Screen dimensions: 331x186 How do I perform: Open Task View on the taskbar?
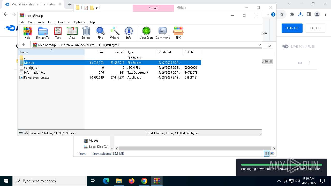point(93,181)
